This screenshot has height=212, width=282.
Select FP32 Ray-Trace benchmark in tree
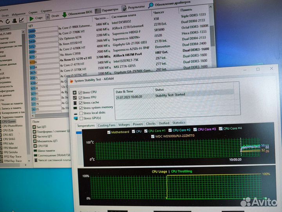13,157
